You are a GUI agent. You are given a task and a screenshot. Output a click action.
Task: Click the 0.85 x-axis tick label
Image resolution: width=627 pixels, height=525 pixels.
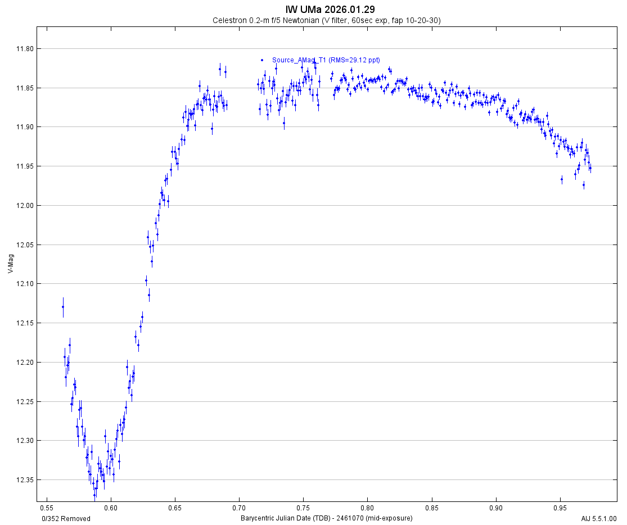tap(431, 508)
